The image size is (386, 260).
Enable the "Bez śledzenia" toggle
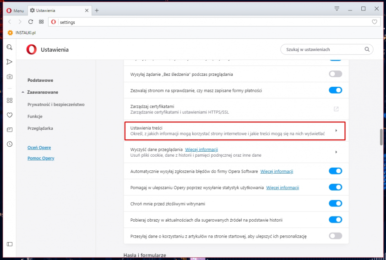pos(335,74)
